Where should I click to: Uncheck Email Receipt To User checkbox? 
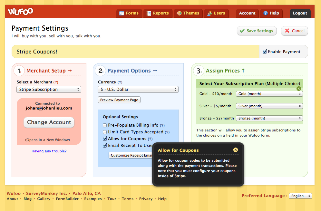click(105, 146)
